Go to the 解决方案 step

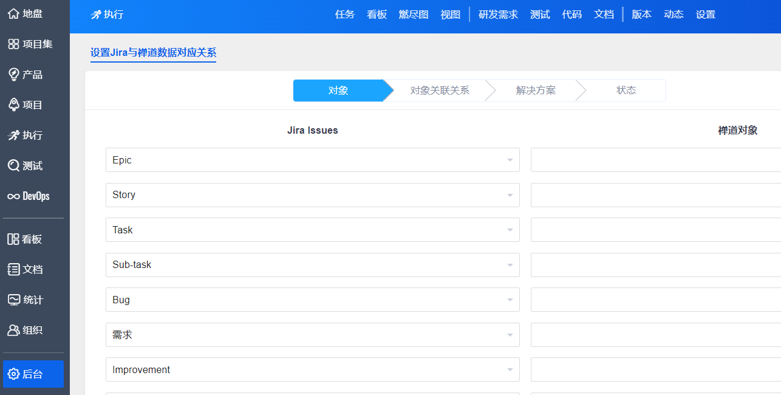536,91
